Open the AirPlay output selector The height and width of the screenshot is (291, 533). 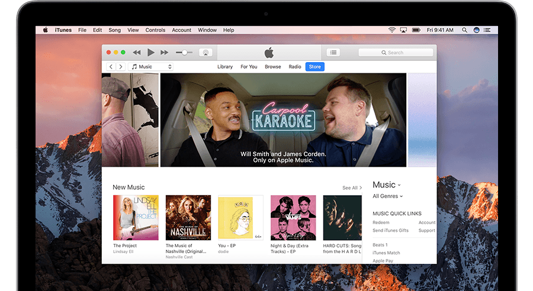coord(206,53)
